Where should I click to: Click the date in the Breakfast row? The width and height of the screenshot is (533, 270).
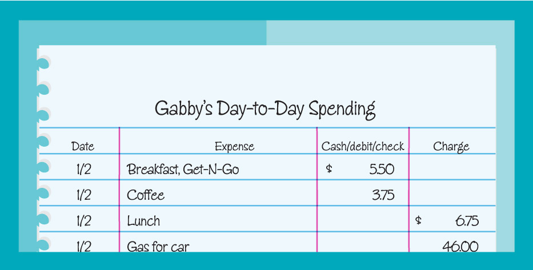(x=83, y=169)
